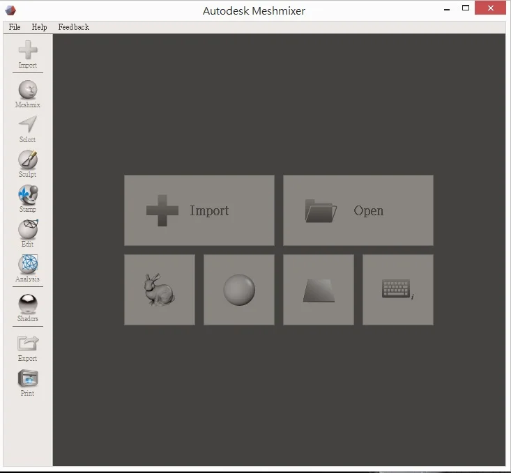Load the plane sample model tile

pyautogui.click(x=319, y=290)
